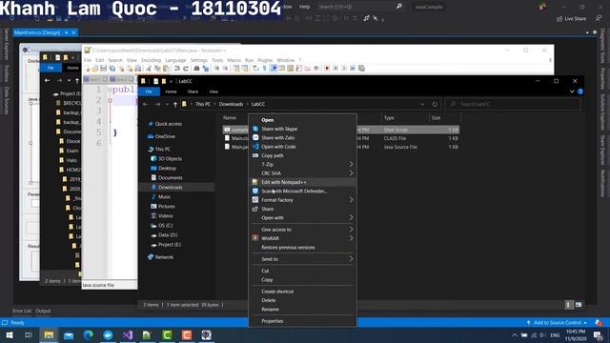Choose Open in the context menu
The image size is (610, 343).
click(303, 120)
